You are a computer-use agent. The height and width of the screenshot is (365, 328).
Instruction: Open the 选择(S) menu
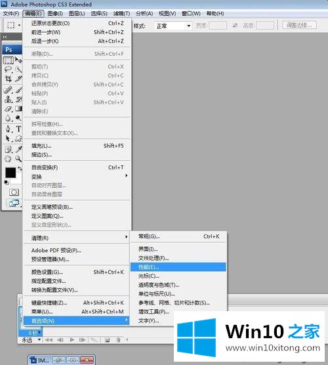[99, 14]
